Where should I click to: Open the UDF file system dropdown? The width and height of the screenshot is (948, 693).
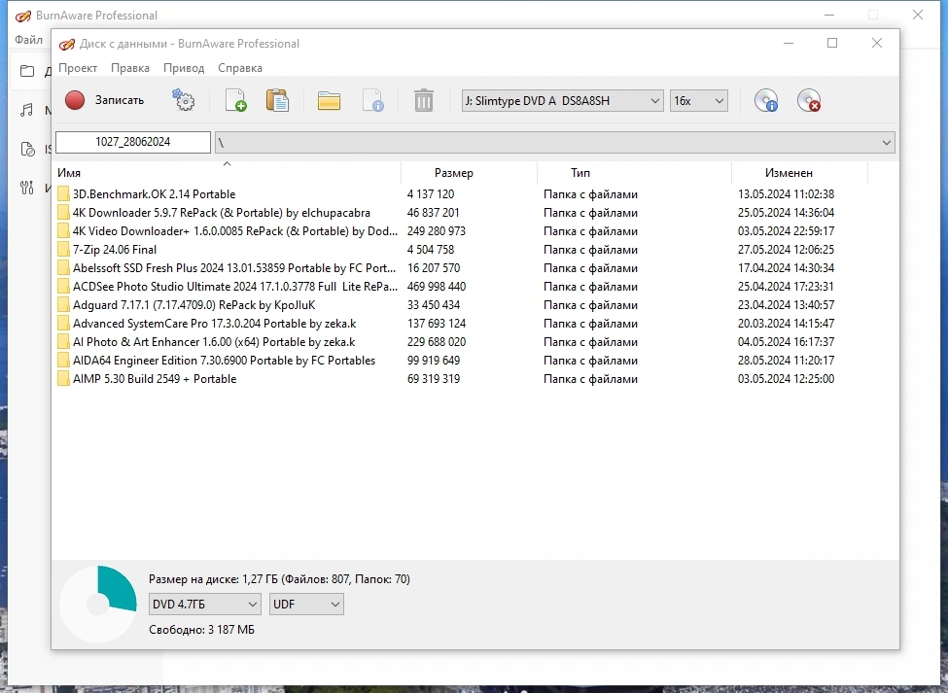[x=306, y=605]
